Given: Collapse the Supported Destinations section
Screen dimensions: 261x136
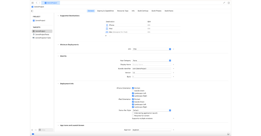Looking at the screenshot, I should point(58,16).
